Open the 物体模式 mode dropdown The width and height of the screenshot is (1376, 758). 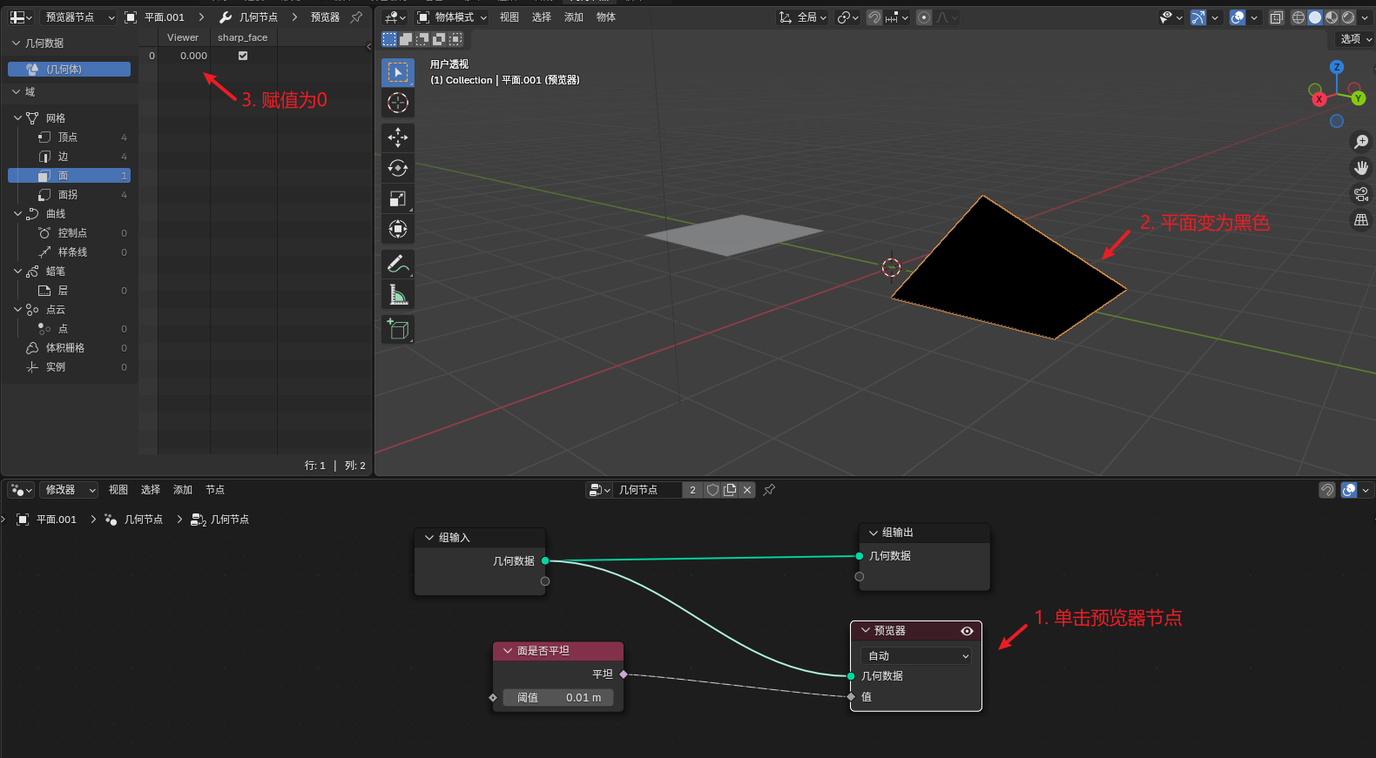452,17
